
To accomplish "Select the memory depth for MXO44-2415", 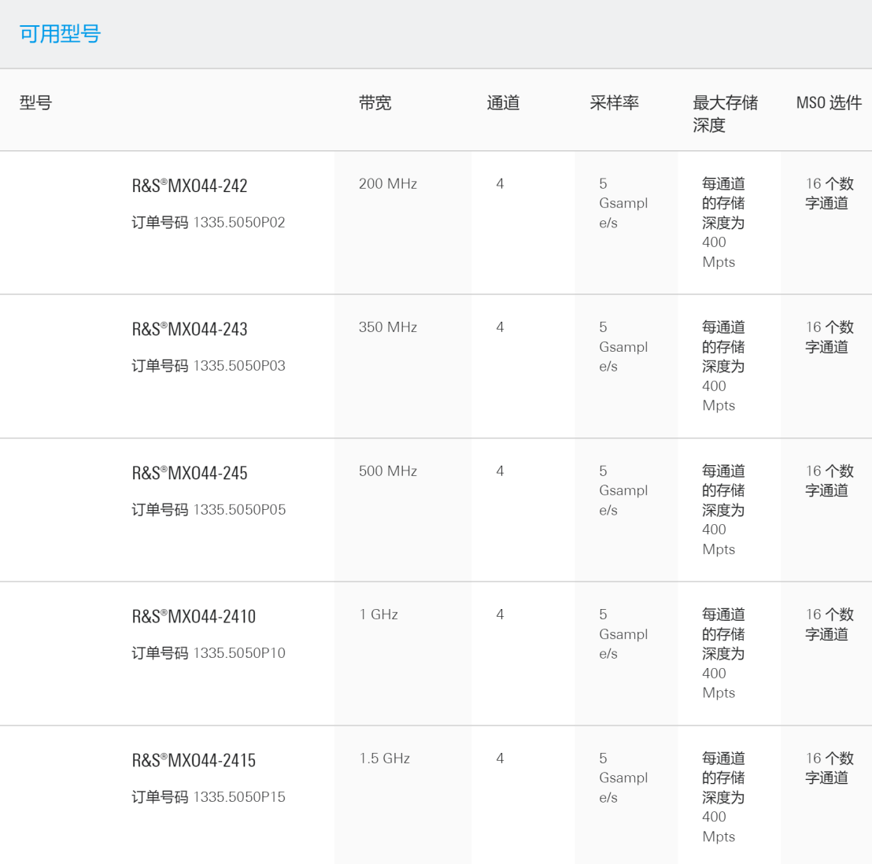I will [x=723, y=798].
